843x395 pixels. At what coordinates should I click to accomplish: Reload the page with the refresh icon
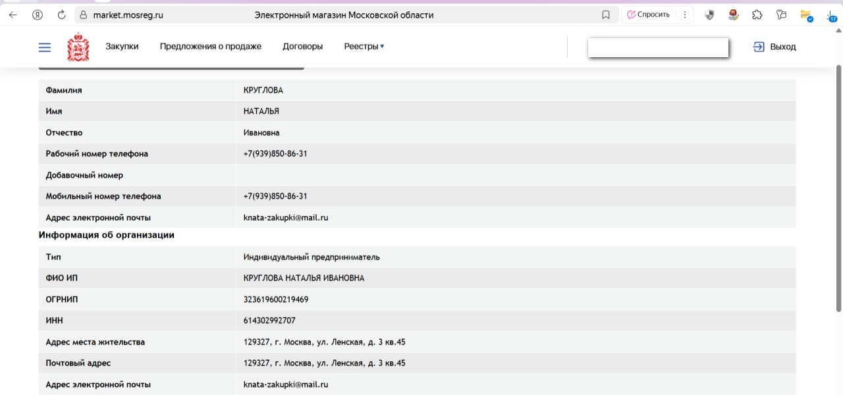[x=62, y=14]
